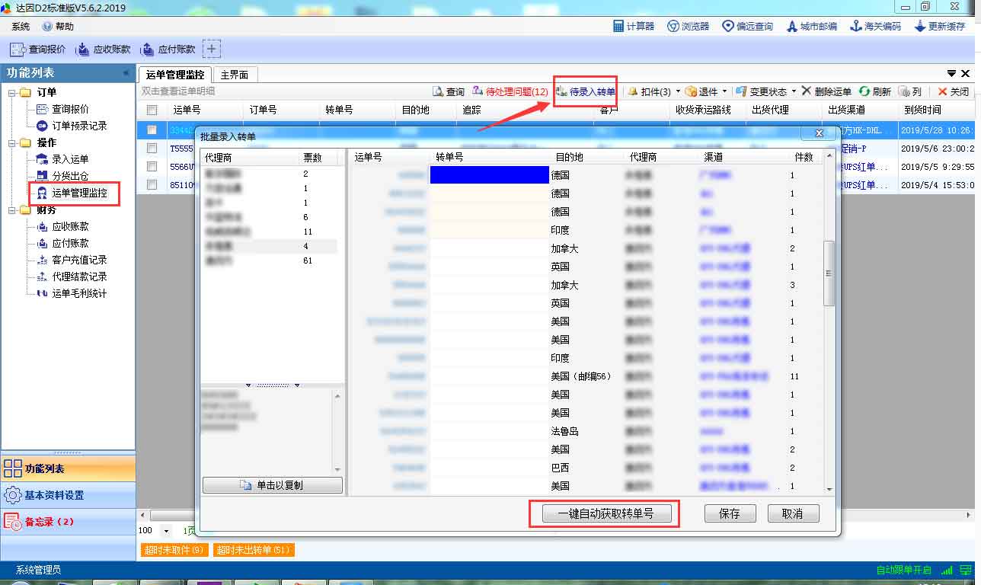Click the 更新缓存 update cache icon
The width and height of the screenshot is (981, 585).
click(x=939, y=26)
